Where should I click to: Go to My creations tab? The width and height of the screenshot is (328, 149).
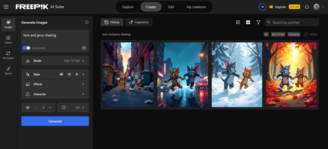tap(196, 7)
